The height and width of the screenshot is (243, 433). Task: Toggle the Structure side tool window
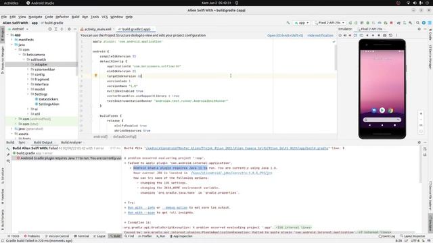tap(3, 175)
